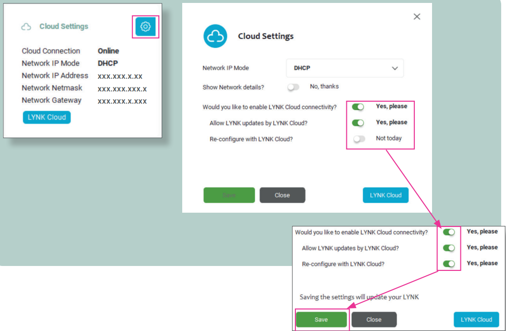Click the Close button next to the active Save
The width and height of the screenshot is (506, 331).
(x=374, y=320)
